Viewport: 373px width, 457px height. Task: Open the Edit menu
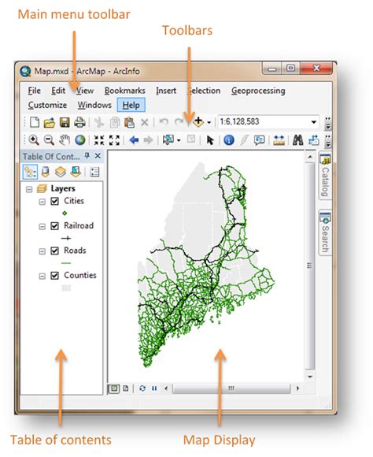tap(58, 91)
